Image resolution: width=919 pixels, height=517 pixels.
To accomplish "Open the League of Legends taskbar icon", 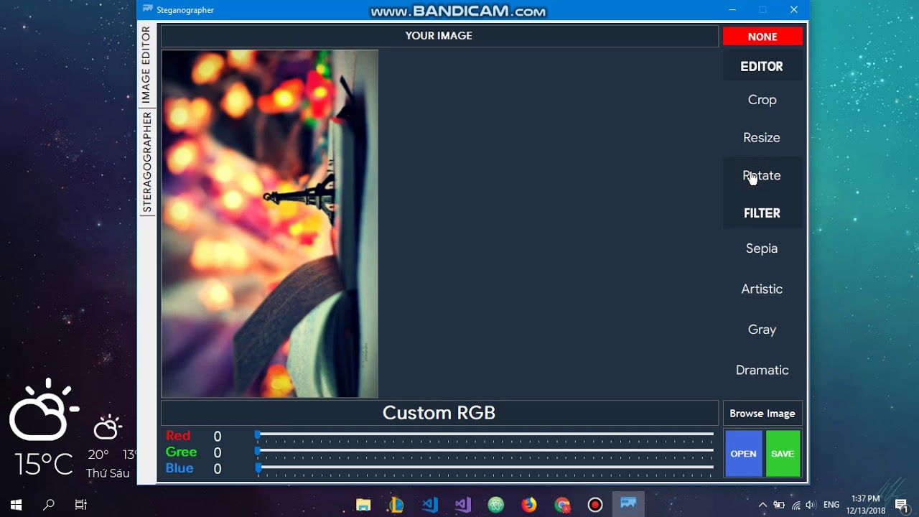I will 396,505.
